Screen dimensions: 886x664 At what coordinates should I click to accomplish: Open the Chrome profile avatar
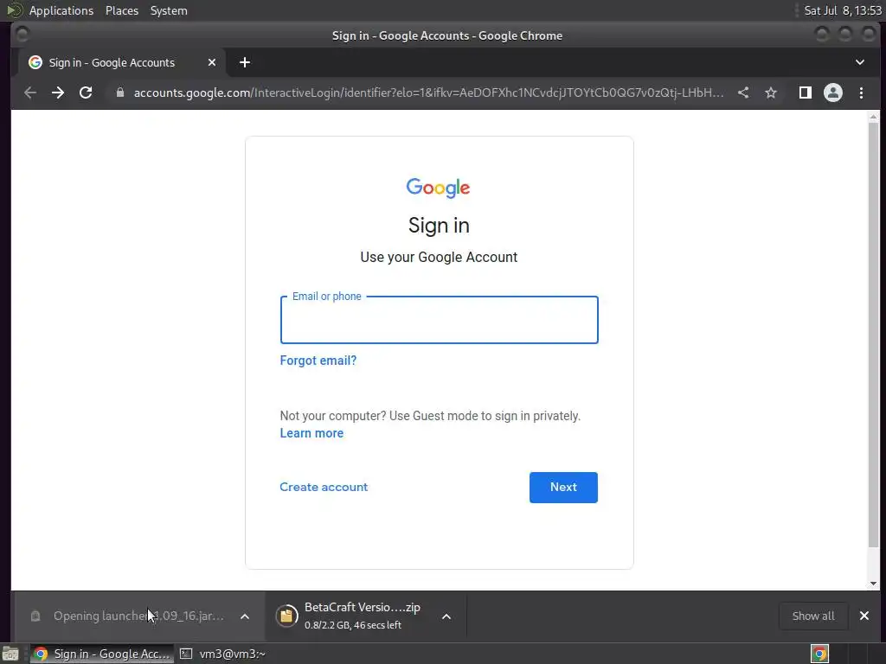point(833,93)
